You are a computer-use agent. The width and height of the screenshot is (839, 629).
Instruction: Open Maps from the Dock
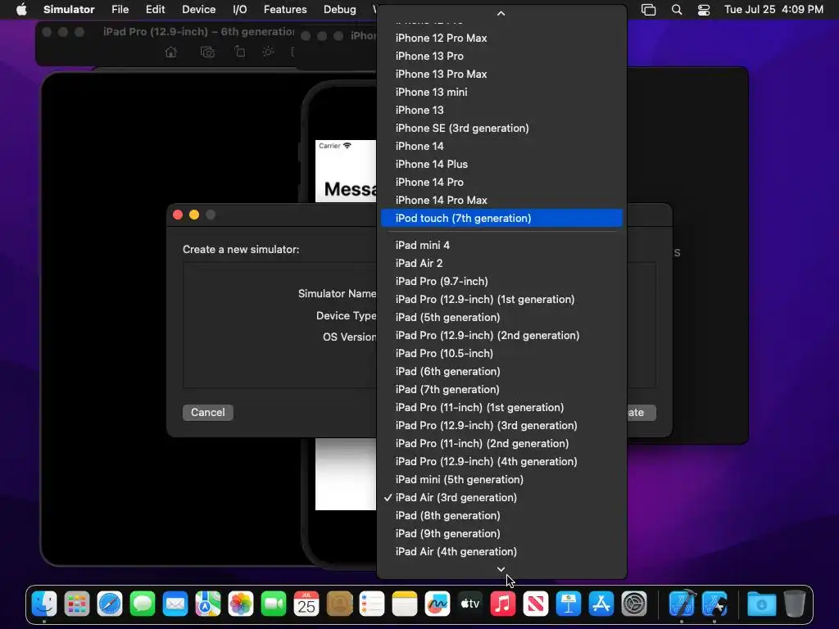pyautogui.click(x=207, y=604)
